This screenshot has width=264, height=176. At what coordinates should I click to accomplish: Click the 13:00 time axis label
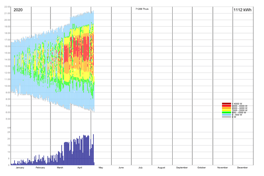pyautogui.click(x=7, y=66)
